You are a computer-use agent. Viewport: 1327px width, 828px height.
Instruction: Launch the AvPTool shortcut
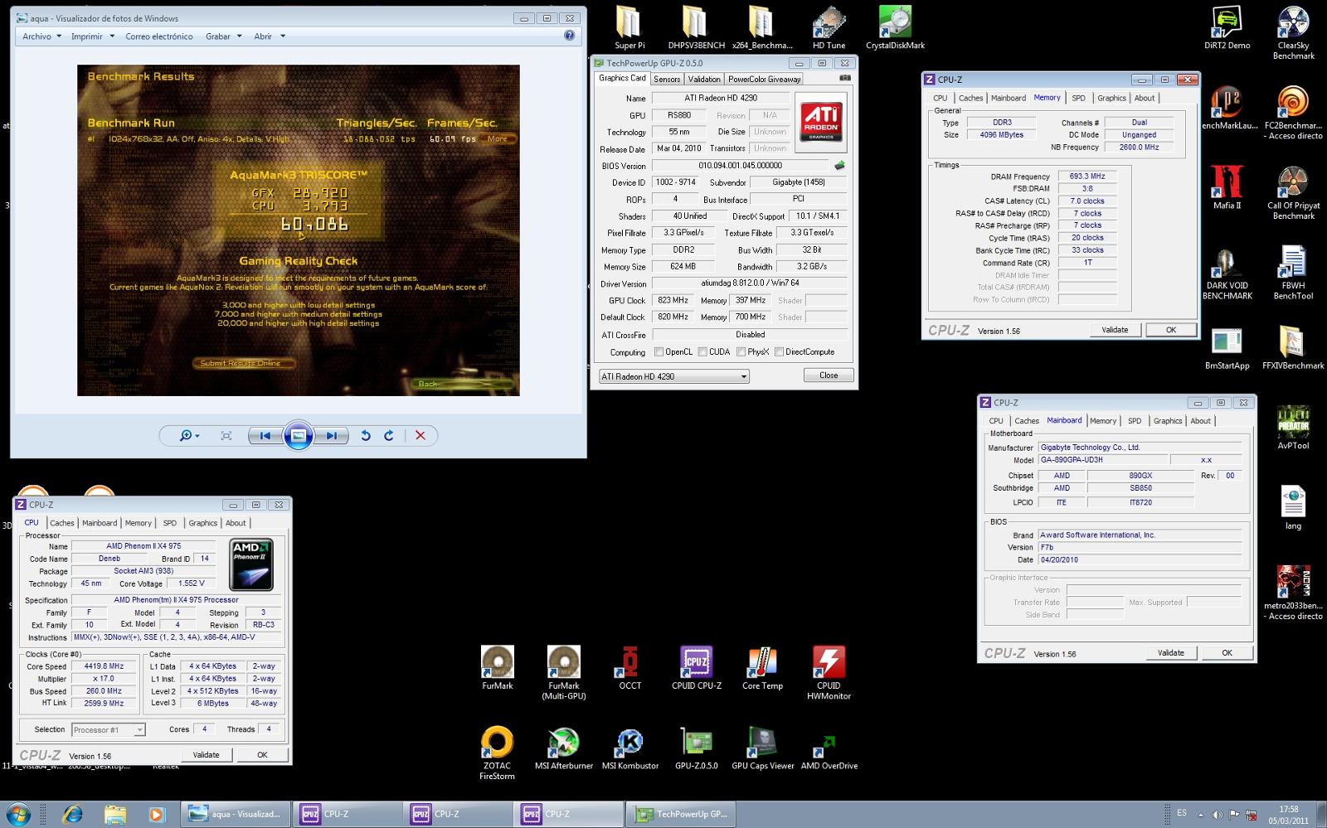click(x=1293, y=421)
